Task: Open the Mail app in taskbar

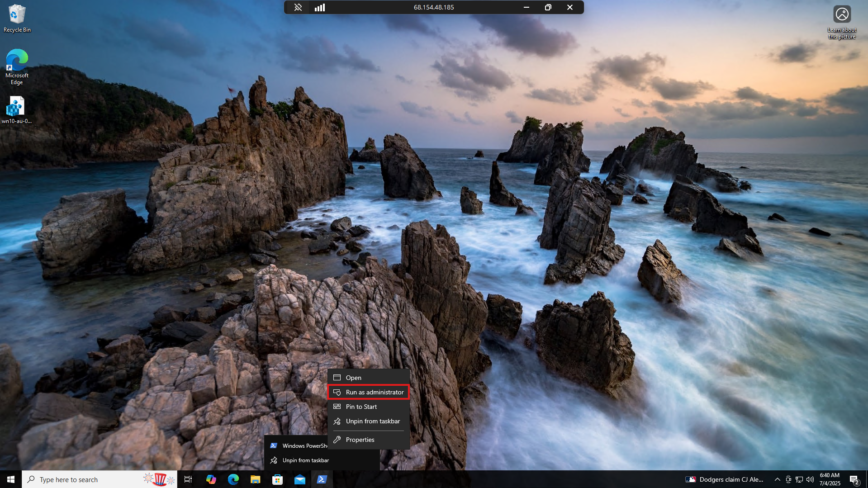Action: point(300,479)
